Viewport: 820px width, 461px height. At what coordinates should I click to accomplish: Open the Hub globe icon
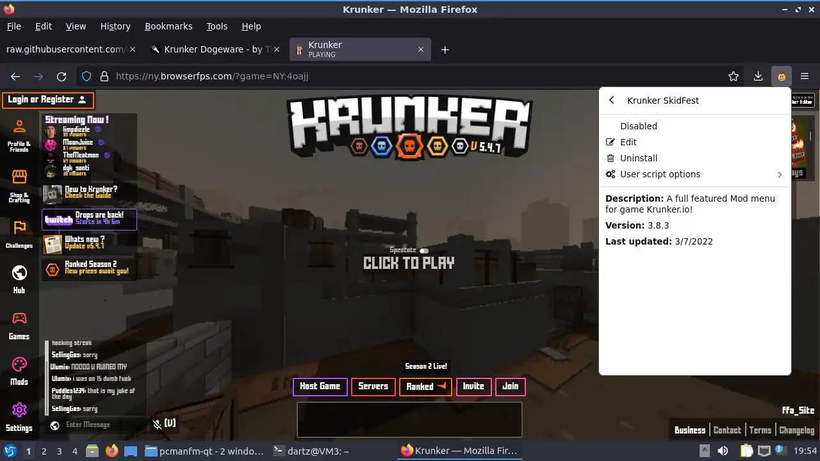(x=19, y=273)
